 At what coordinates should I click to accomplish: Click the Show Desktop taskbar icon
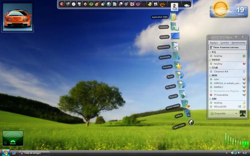pos(14,153)
